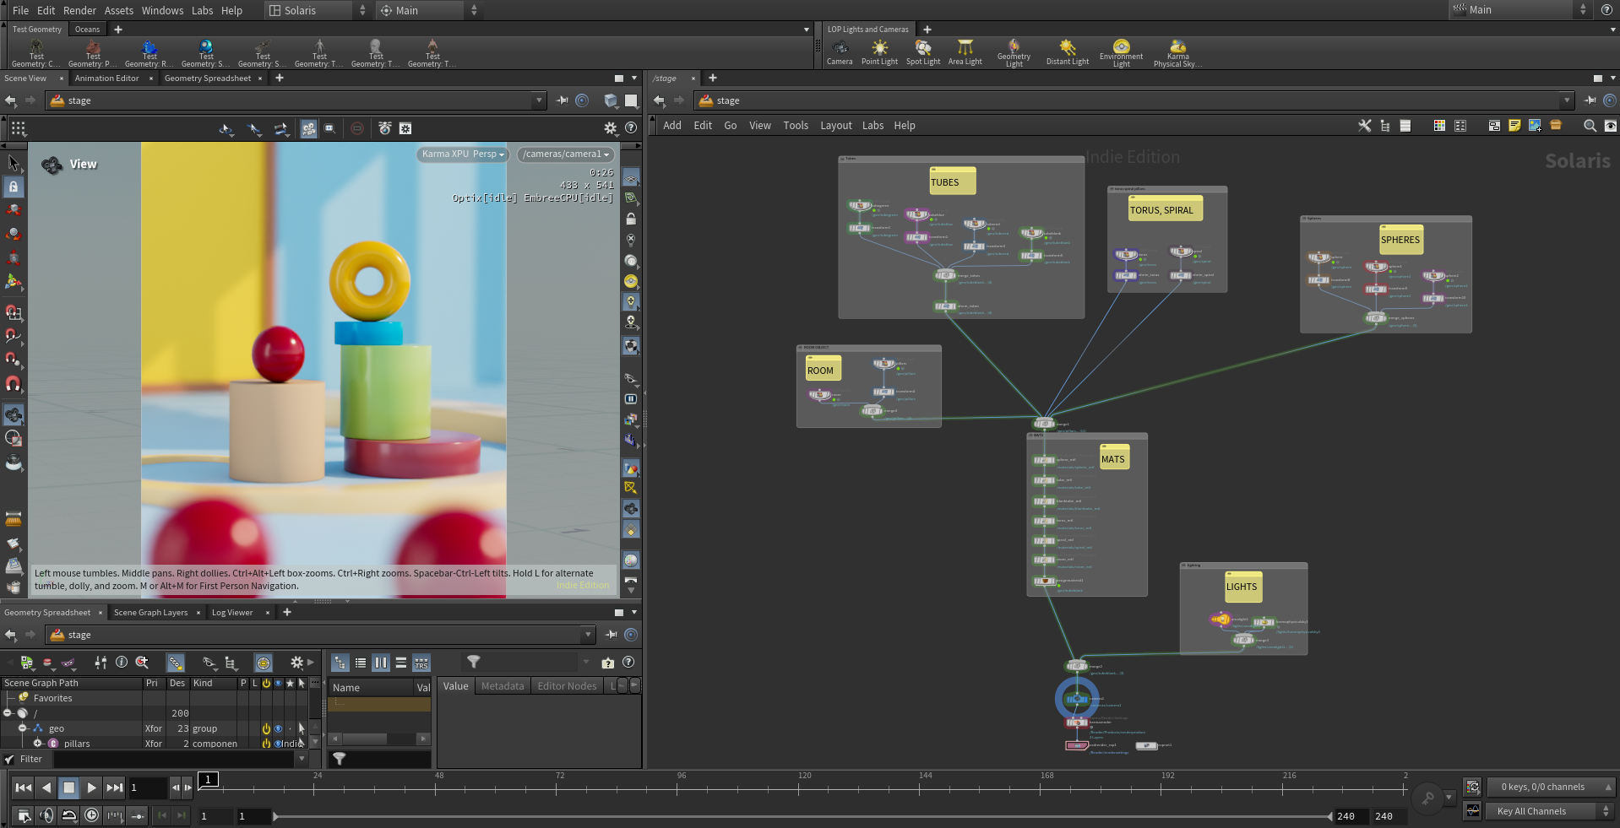Switch to the Scene Graph Layers tab
The width and height of the screenshot is (1620, 828).
pos(150,613)
